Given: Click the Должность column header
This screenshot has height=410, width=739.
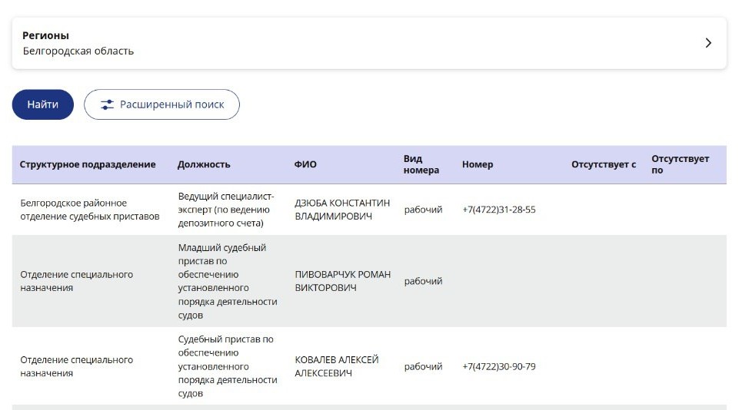Looking at the screenshot, I should pos(204,164).
